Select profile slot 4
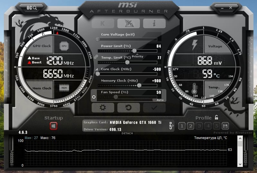This screenshot has width=257, height=173. point(208,126)
